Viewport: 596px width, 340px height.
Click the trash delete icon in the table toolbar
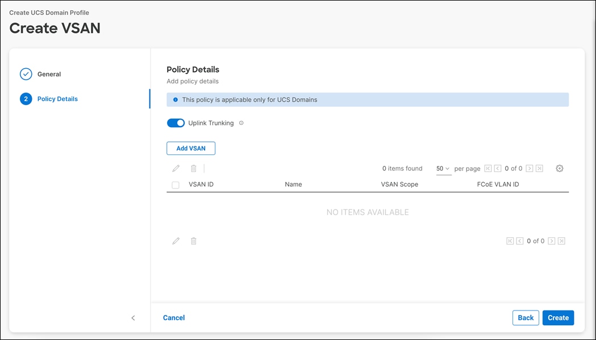point(193,168)
